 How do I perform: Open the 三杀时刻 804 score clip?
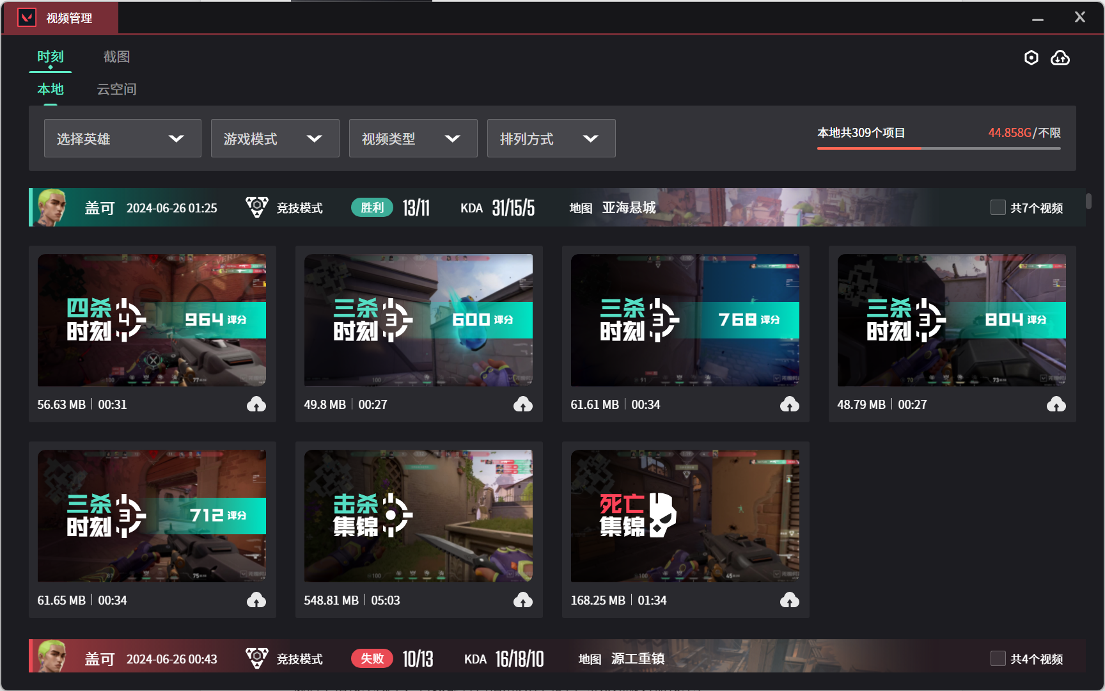coord(952,320)
